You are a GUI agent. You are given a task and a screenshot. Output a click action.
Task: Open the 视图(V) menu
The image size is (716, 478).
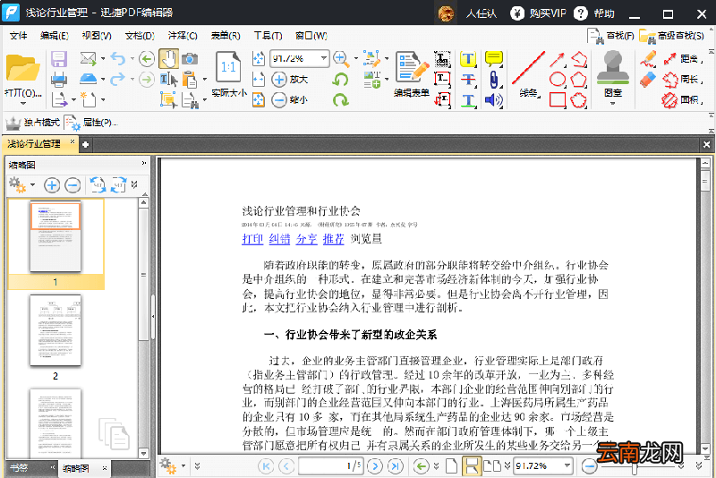97,36
